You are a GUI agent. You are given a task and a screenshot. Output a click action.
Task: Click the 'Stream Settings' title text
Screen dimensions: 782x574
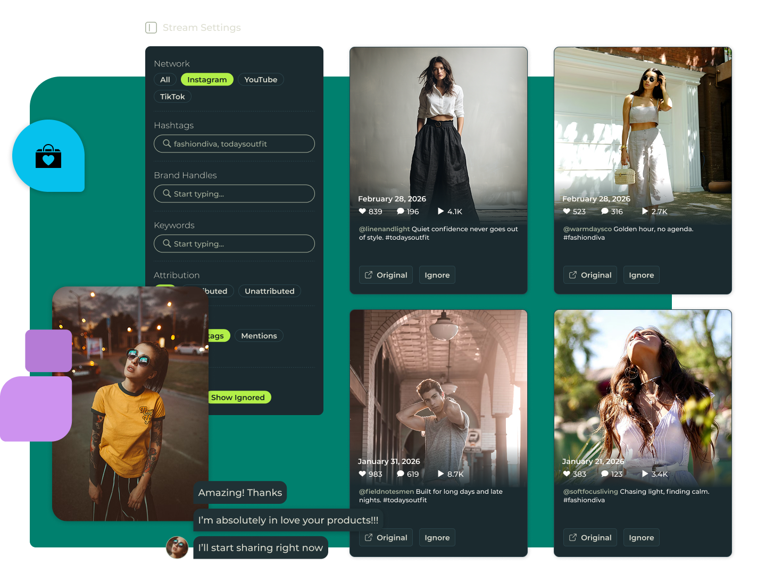[x=202, y=28]
